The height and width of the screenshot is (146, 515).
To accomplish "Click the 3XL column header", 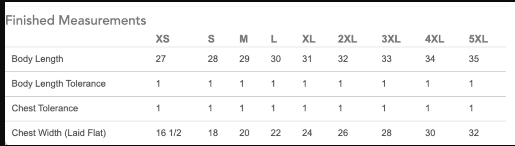I will 391,39.
